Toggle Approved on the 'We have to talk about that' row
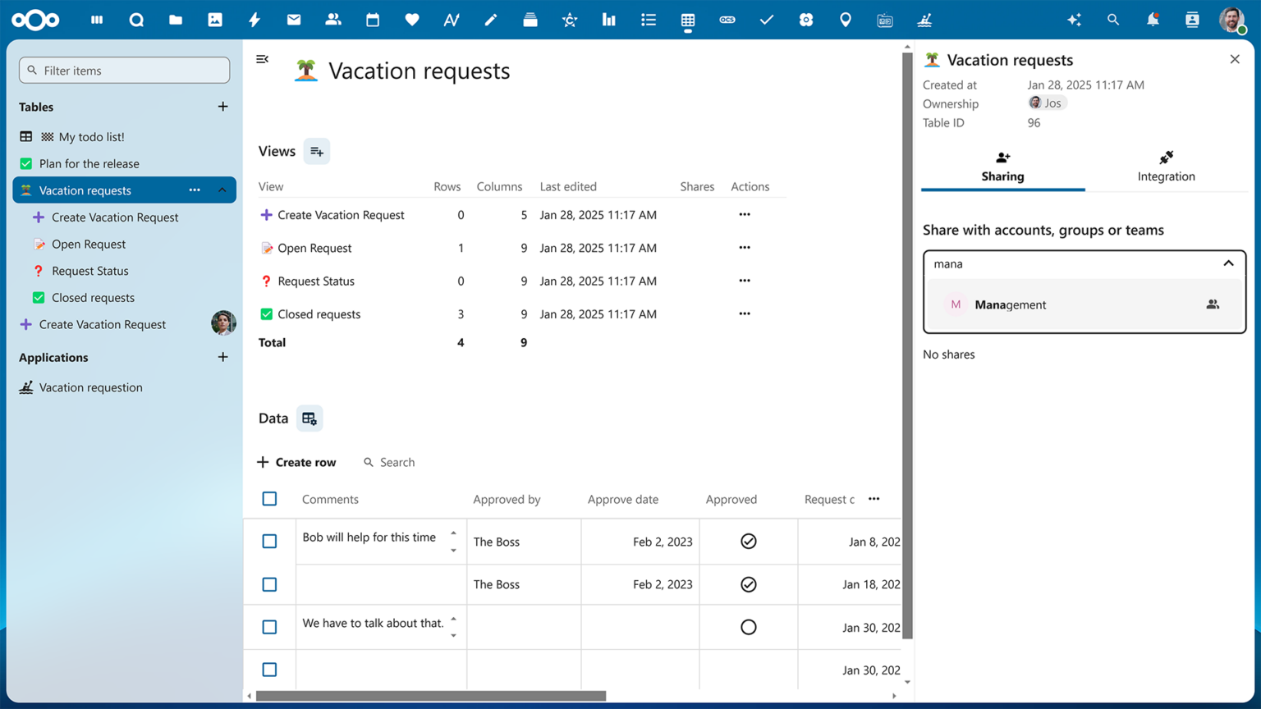 [x=748, y=626]
